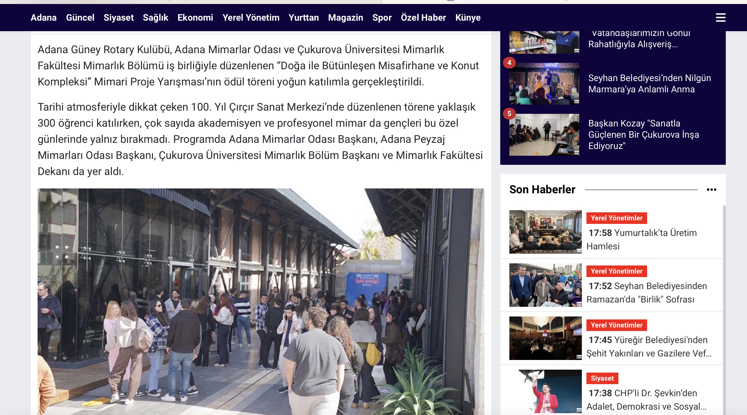Open the Adana menu item
Screen dimensions: 747x415
click(x=43, y=17)
